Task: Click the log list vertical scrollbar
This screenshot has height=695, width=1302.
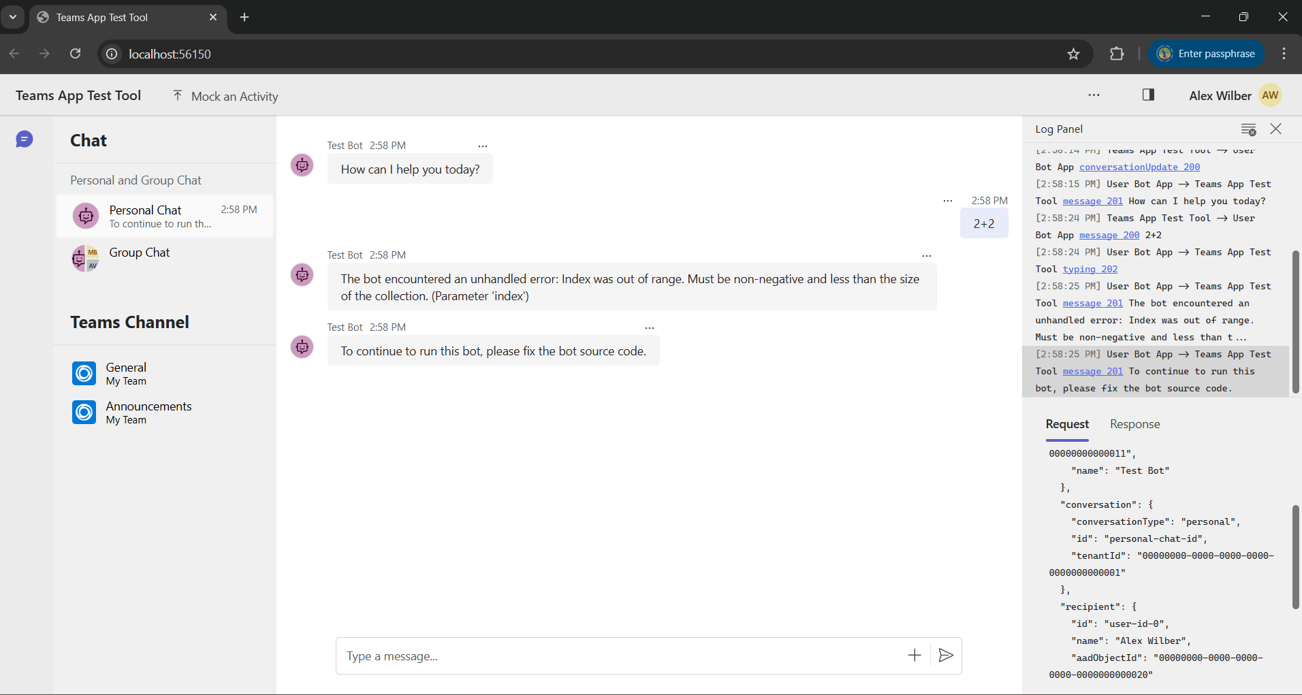Action: pos(1295,321)
